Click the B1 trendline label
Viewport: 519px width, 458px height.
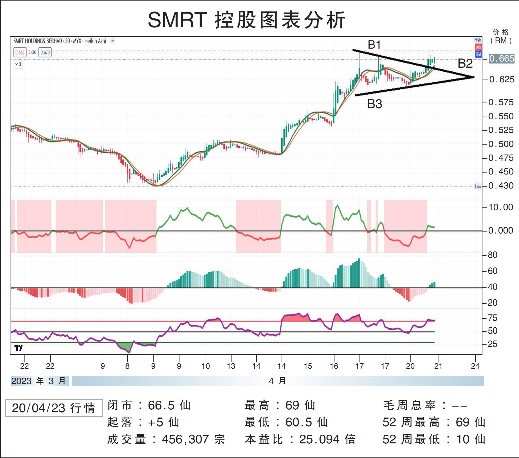point(374,45)
